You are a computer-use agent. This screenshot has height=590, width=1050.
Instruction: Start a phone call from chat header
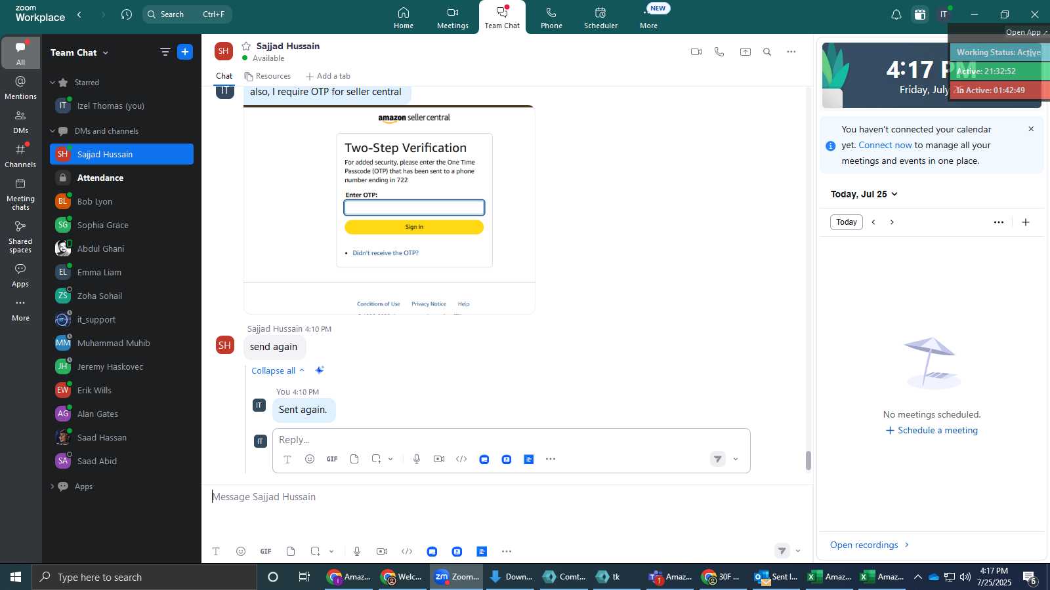click(719, 52)
